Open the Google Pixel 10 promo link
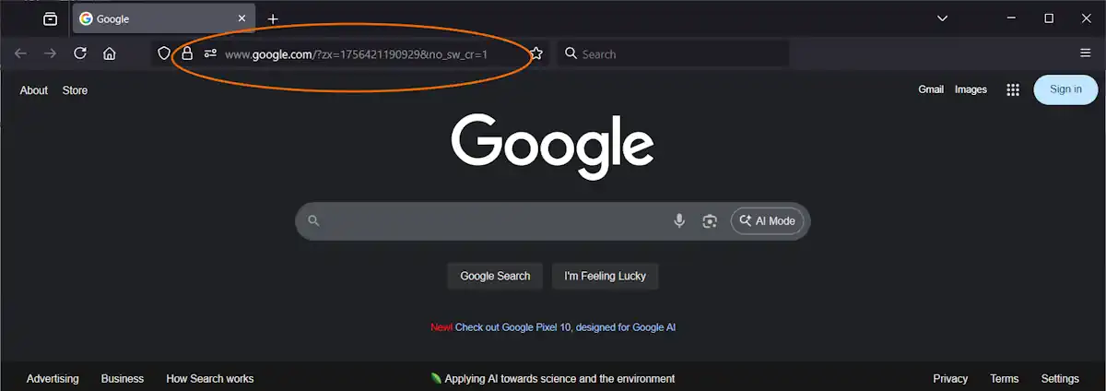 point(566,327)
